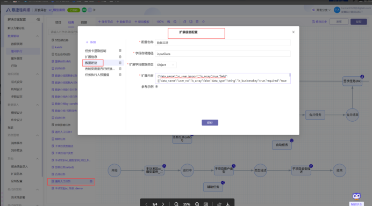This screenshot has width=372, height=206.
Task: Click the trash icon in the canvas toolbar
Action: click(197, 21)
